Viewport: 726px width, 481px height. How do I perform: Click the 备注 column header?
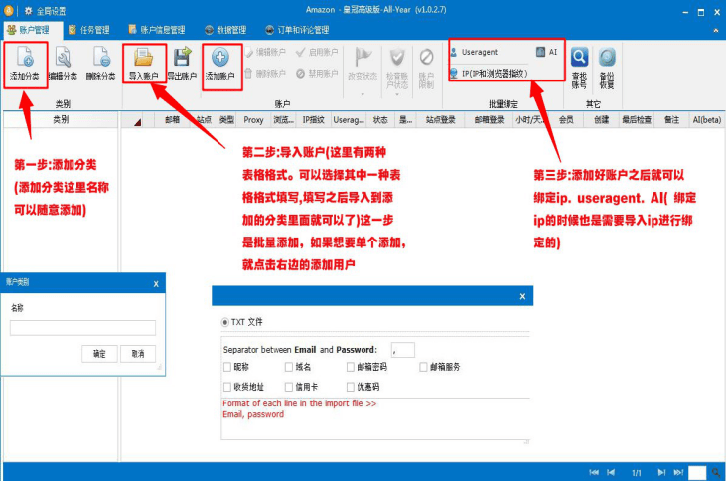[671, 120]
